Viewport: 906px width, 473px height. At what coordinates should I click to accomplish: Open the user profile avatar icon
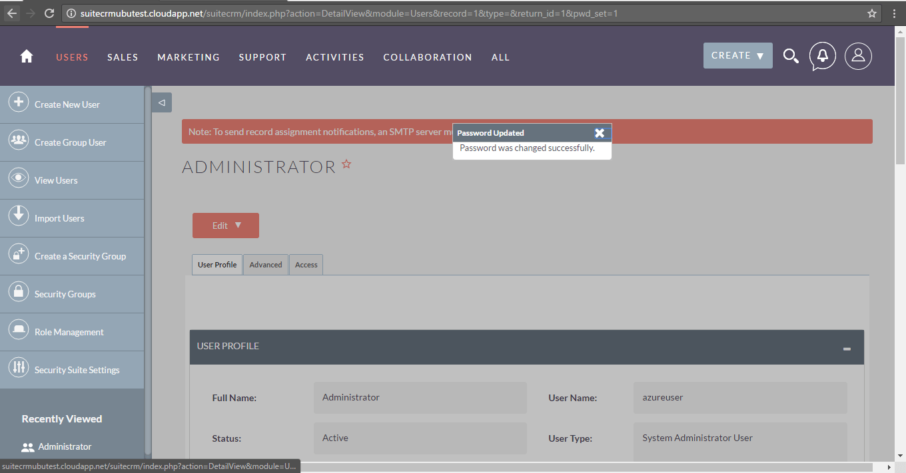[858, 57]
